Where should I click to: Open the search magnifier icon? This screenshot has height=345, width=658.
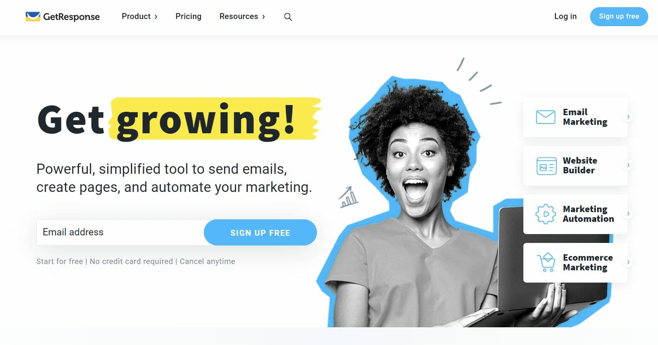[x=288, y=17]
